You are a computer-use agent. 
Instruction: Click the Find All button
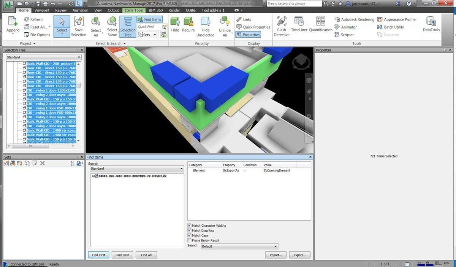[146, 255]
